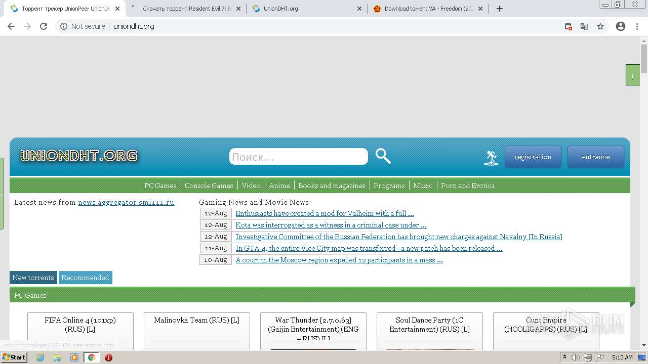Image resolution: width=648 pixels, height=364 pixels.
Task: Open the Windows Start button
Action: (14, 357)
